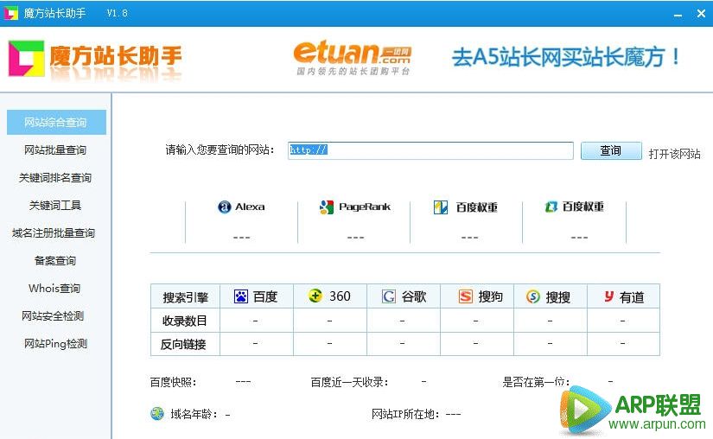Click the Google PageRank icon
Screen dimensions: 713x439
(326, 207)
